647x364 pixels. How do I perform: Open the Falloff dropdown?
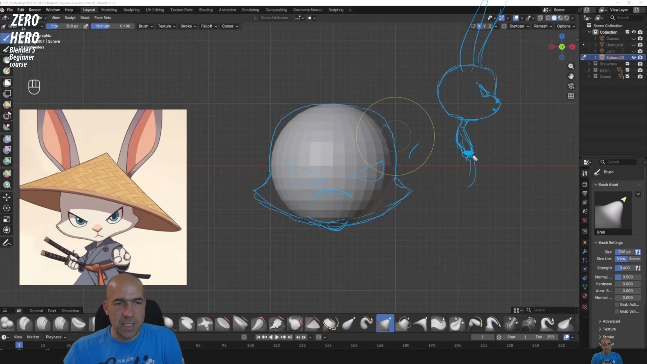tap(209, 26)
